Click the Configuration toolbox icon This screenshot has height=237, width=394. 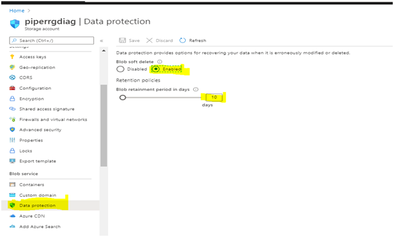[12, 88]
